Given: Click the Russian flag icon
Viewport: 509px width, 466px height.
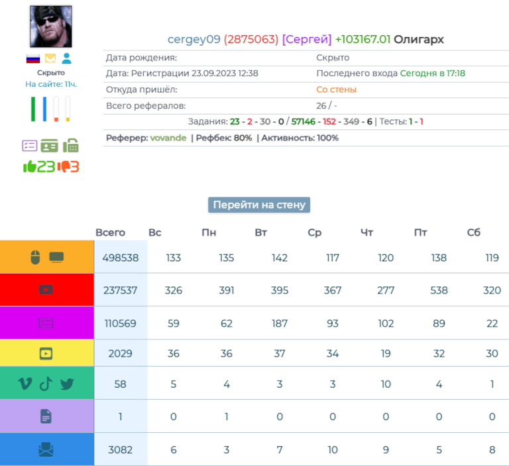Looking at the screenshot, I should 33,58.
